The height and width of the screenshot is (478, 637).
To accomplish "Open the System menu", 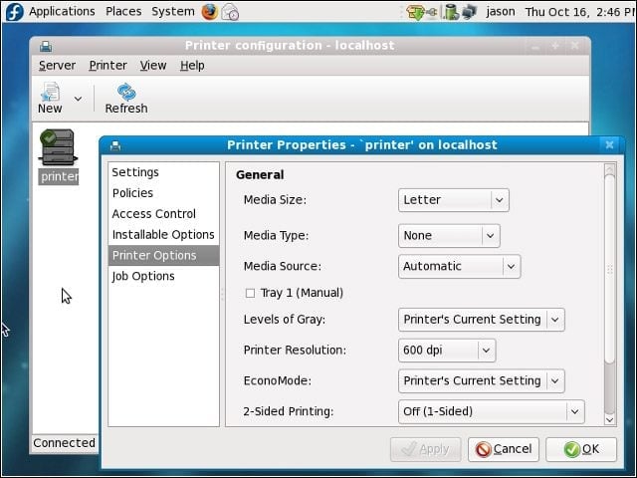I will [173, 11].
